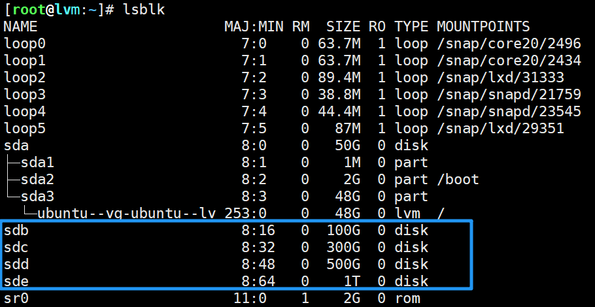Click the NAME column header
The width and height of the screenshot is (595, 307).
click(x=20, y=27)
